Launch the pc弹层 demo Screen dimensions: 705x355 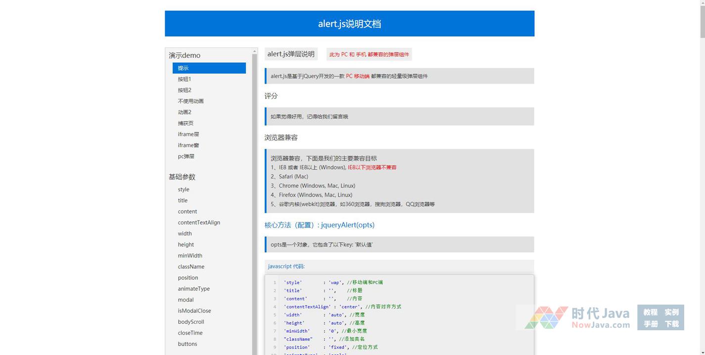click(x=186, y=156)
